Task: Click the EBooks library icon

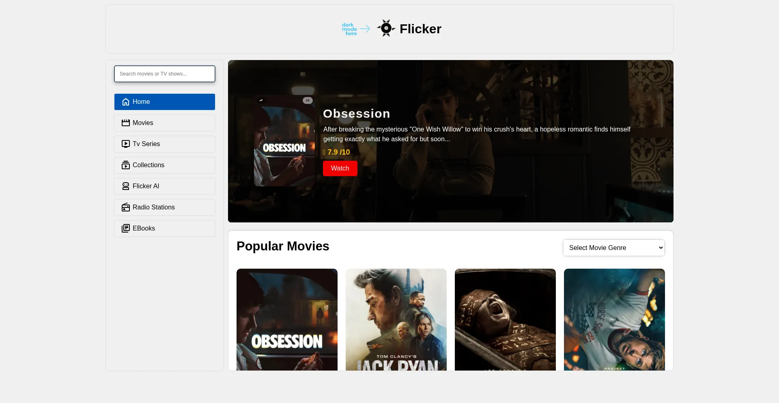Action: pos(126,228)
